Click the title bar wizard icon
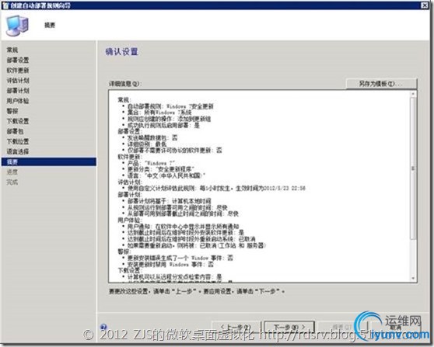 (x=5, y=5)
